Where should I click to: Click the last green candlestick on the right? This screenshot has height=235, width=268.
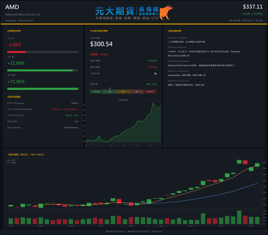pos(257,165)
